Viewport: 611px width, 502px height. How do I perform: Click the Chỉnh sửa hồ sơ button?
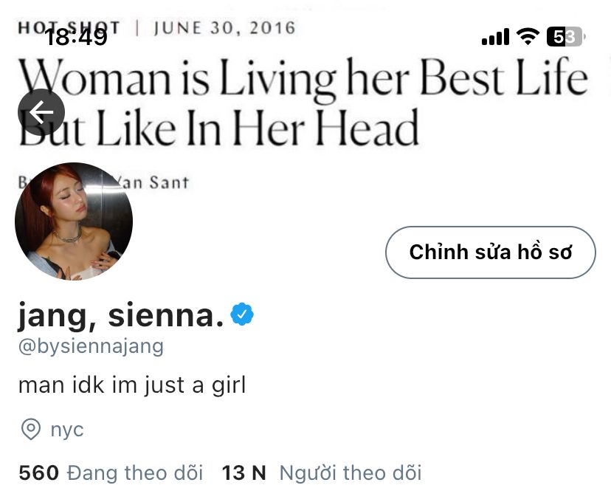pyautogui.click(x=491, y=252)
